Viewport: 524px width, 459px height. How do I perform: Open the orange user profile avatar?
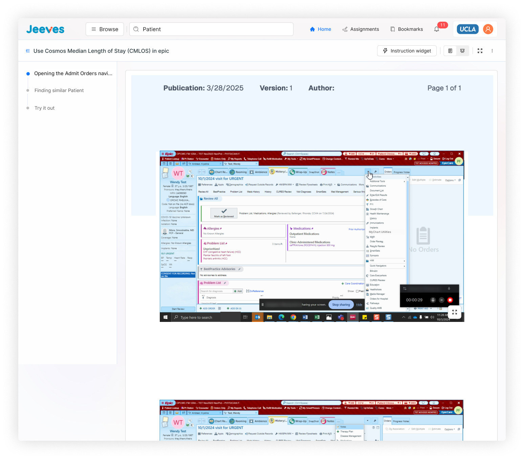(x=488, y=29)
